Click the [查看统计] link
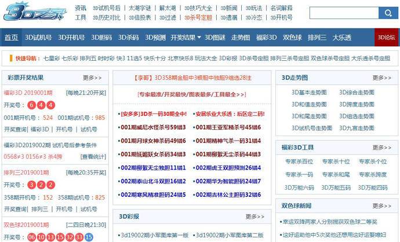Image resolution: width=400 pixels, height=242 pixels. coord(93,156)
